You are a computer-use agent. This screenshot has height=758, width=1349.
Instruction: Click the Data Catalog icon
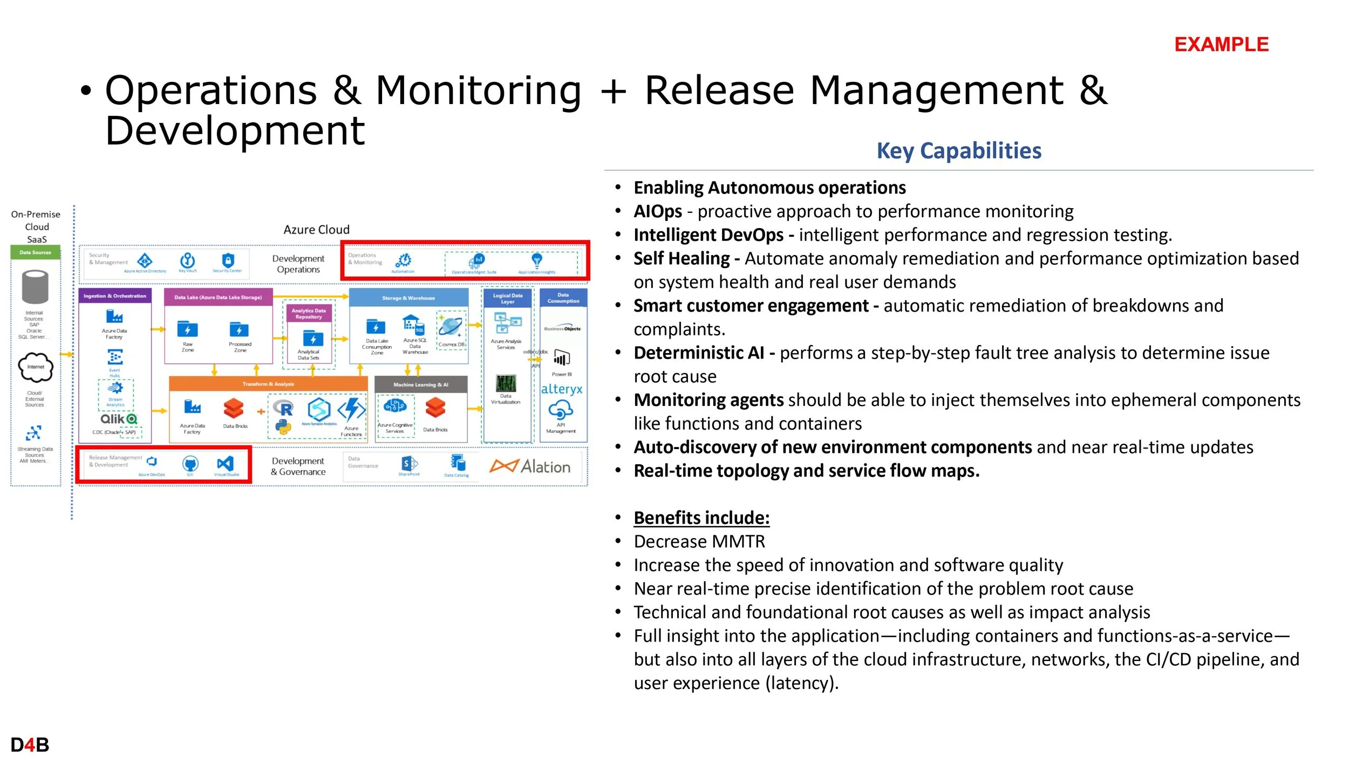coord(458,463)
